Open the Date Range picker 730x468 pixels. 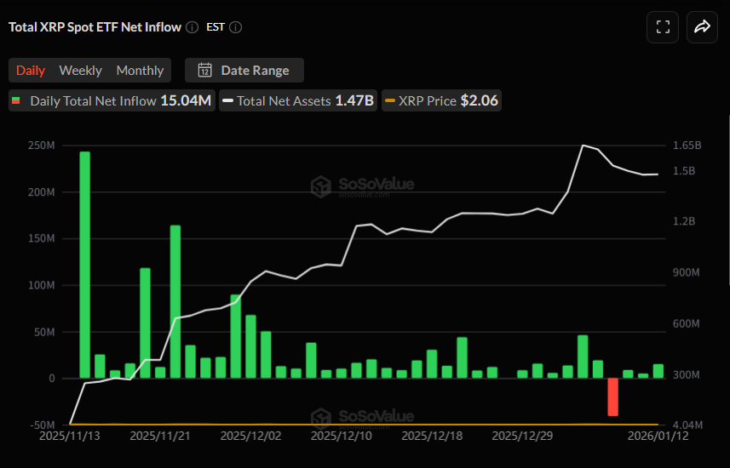point(244,71)
